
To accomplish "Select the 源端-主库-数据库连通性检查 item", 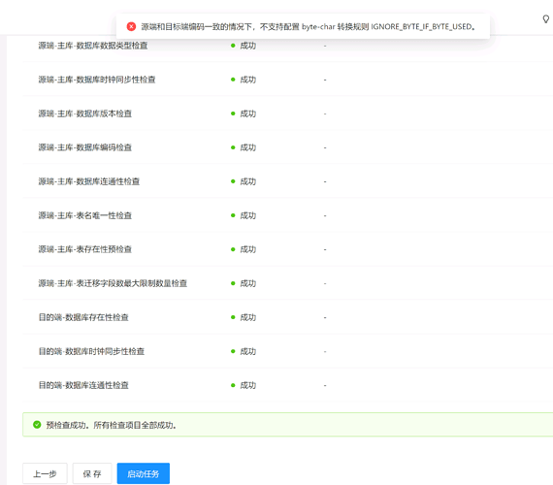I will (x=89, y=181).
